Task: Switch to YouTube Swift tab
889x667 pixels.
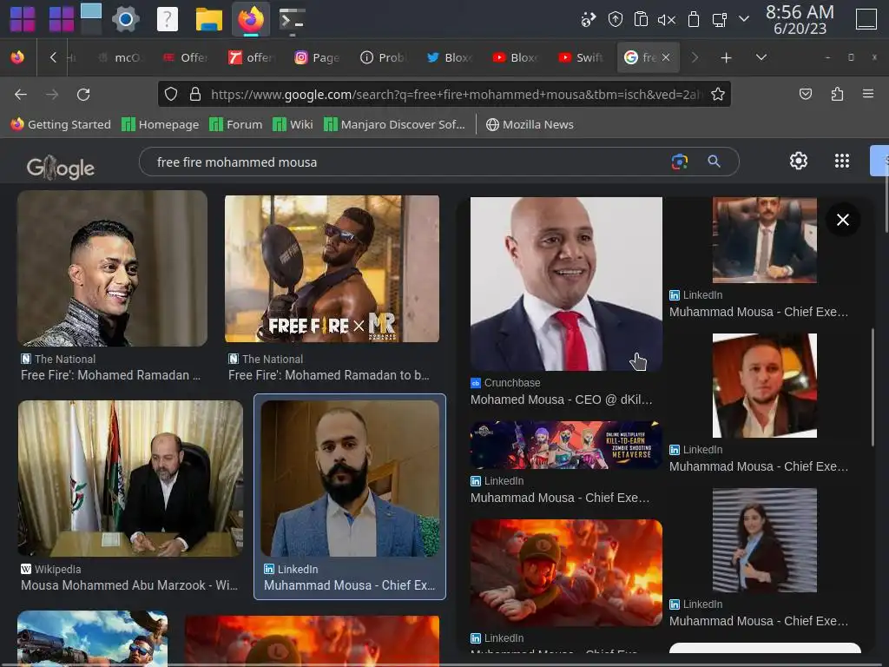Action: [581, 57]
